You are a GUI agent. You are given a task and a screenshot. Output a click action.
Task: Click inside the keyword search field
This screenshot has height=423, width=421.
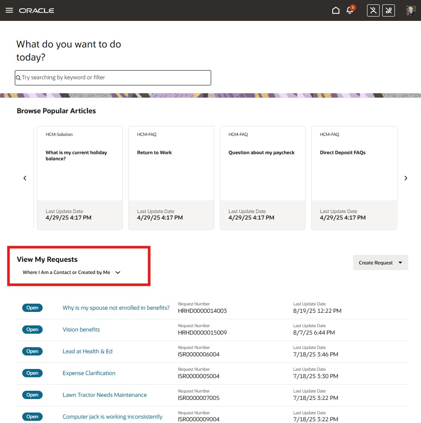point(113,78)
